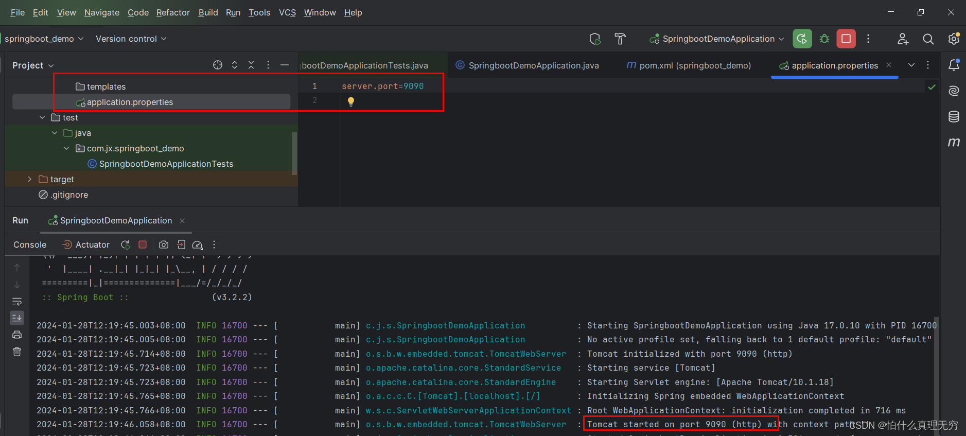Switch to SpringbootDemoApplication.java tab
The image size is (966, 436).
tap(528, 65)
